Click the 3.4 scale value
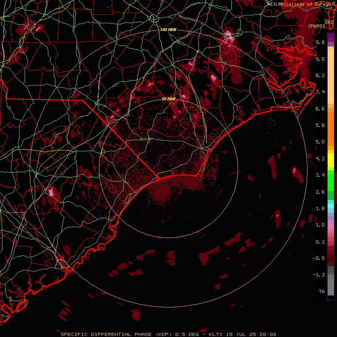This screenshot has height=337, width=337. tap(320, 175)
